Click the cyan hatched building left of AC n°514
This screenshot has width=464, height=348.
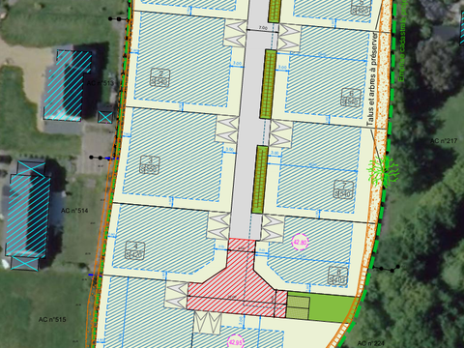(x=28, y=216)
